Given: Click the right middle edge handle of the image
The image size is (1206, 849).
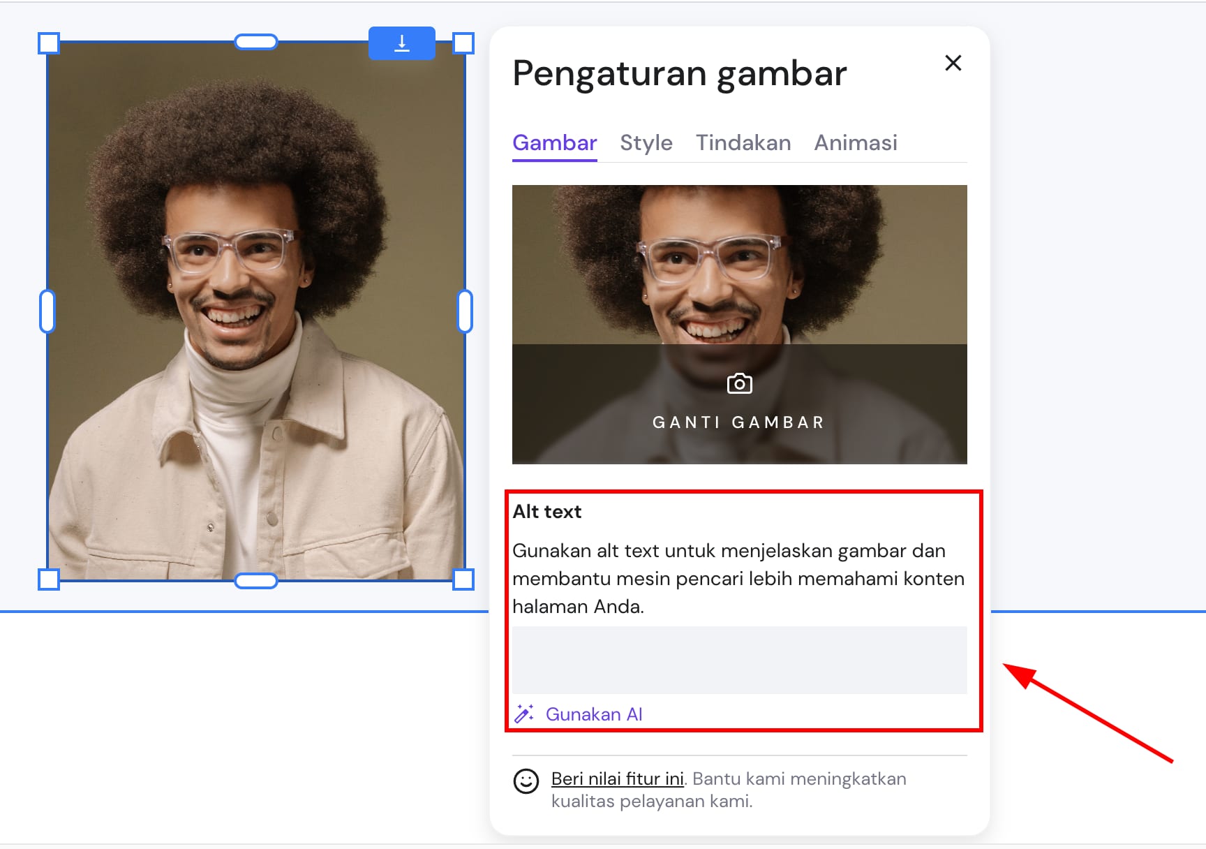Looking at the screenshot, I should point(465,311).
